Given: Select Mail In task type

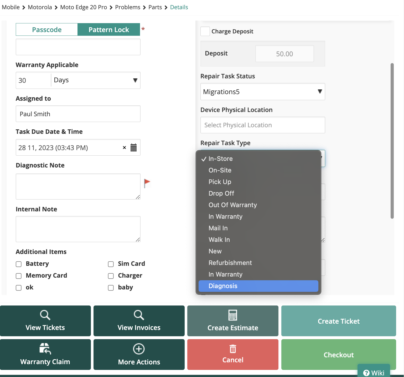Looking at the screenshot, I should (258, 228).
